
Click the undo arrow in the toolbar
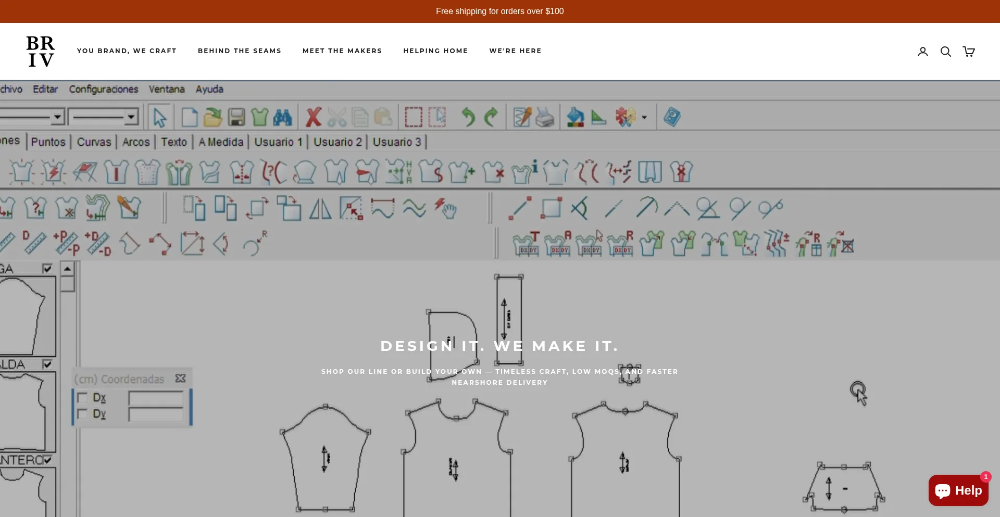pos(468,117)
